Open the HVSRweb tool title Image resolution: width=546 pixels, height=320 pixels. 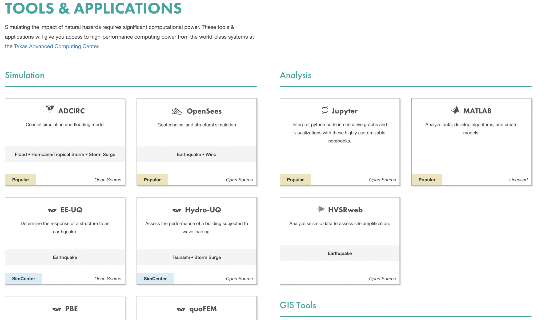345,210
